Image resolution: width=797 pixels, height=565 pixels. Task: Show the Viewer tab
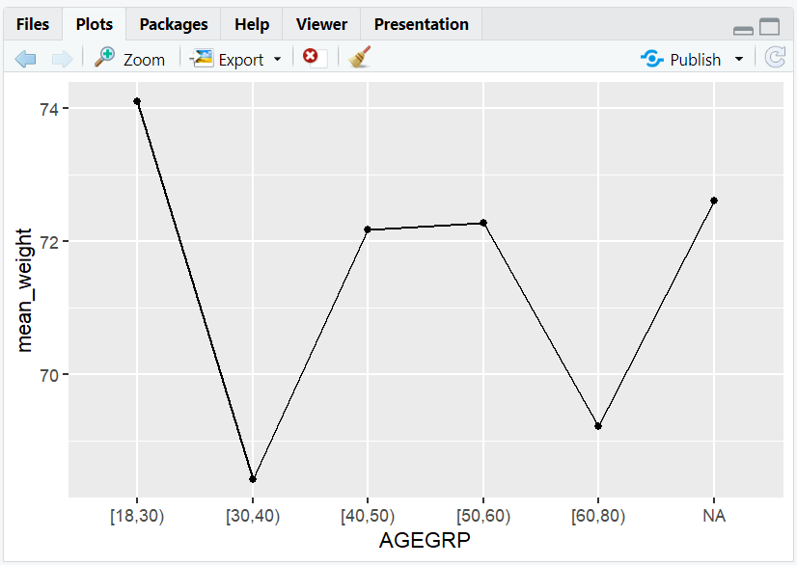point(322,24)
